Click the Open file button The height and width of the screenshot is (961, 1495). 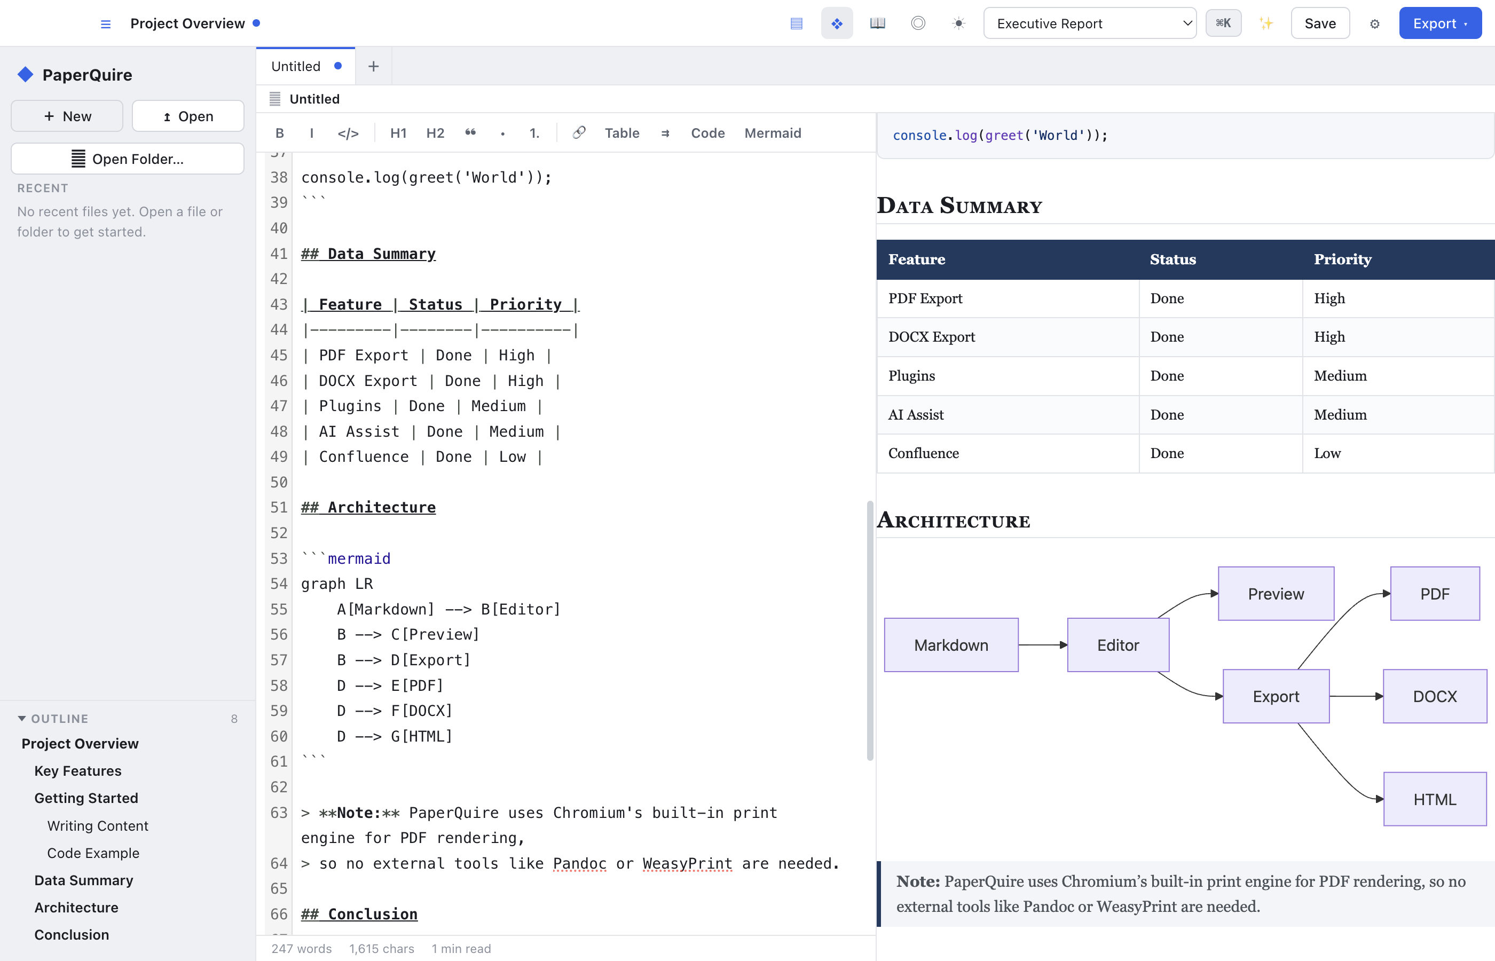tap(188, 116)
